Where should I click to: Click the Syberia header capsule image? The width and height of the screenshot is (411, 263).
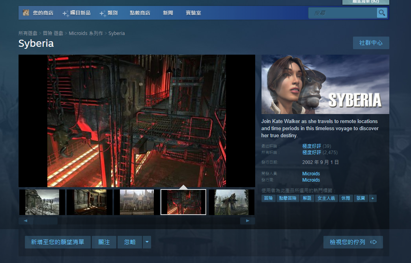325,85
